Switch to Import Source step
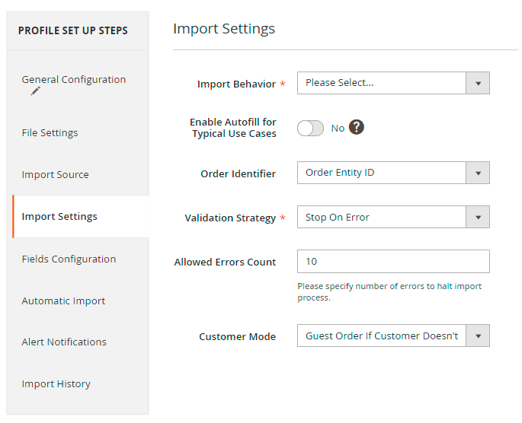The width and height of the screenshot is (522, 423). 55,175
